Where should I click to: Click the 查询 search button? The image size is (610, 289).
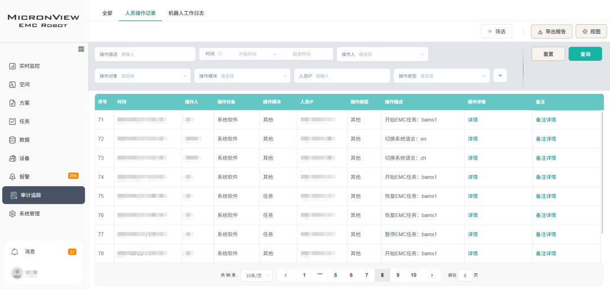[585, 54]
